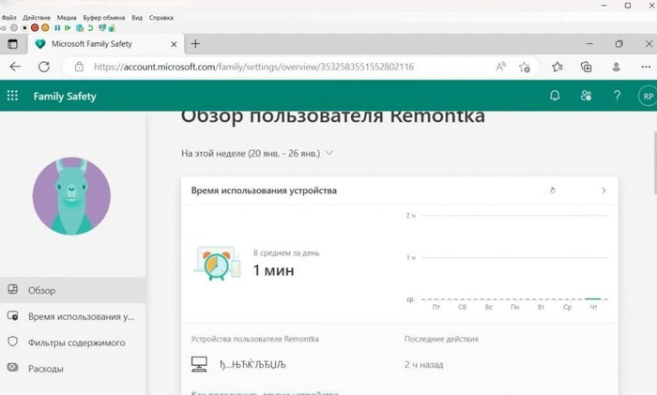The image size is (657, 395).
Task: Open the Microsoft apps launcher grid
Action: tap(12, 96)
